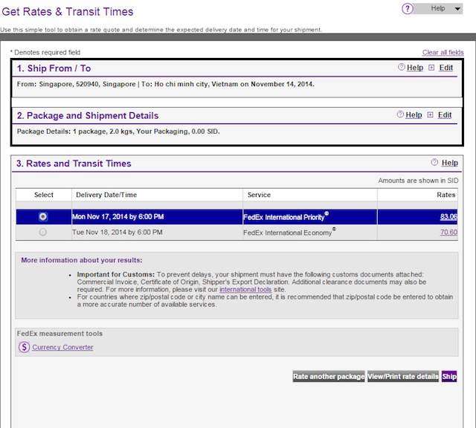
Task: Click Rate another package button
Action: [329, 377]
